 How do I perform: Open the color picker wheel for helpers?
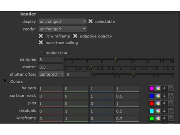pos(158,89)
